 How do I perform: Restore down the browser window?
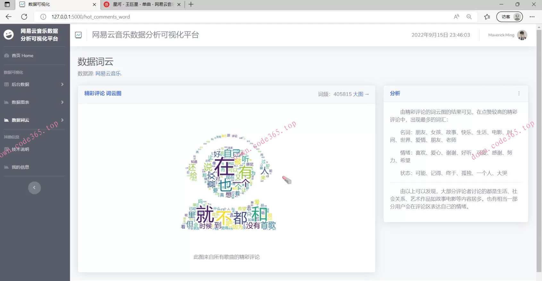pos(517,4)
